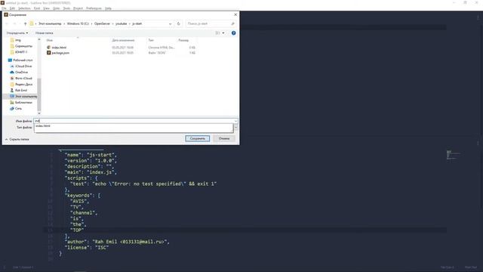Click the Отмена (Cancel) button
483x272 pixels.
224,138
